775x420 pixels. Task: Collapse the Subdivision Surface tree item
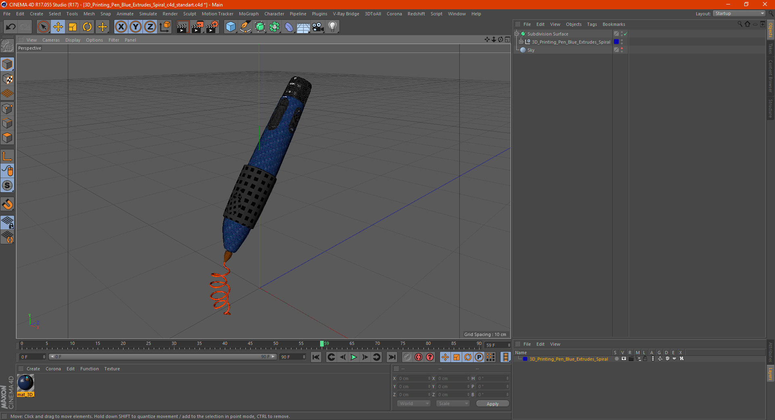tap(516, 34)
